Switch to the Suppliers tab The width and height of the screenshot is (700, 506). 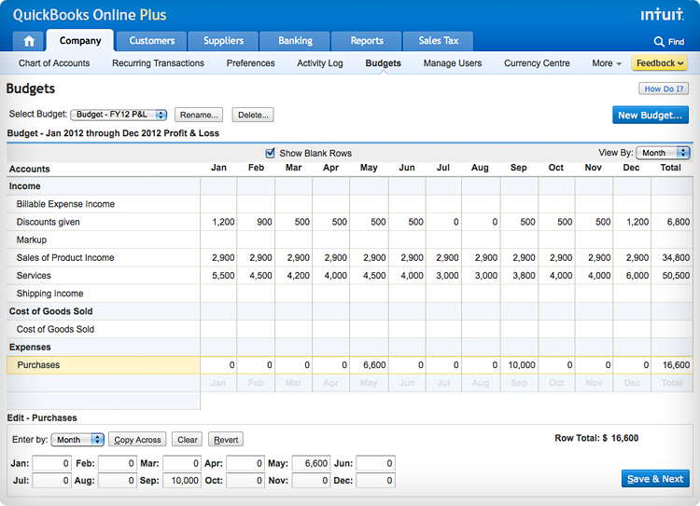(223, 41)
